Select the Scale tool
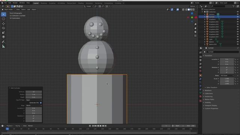 click(3, 33)
